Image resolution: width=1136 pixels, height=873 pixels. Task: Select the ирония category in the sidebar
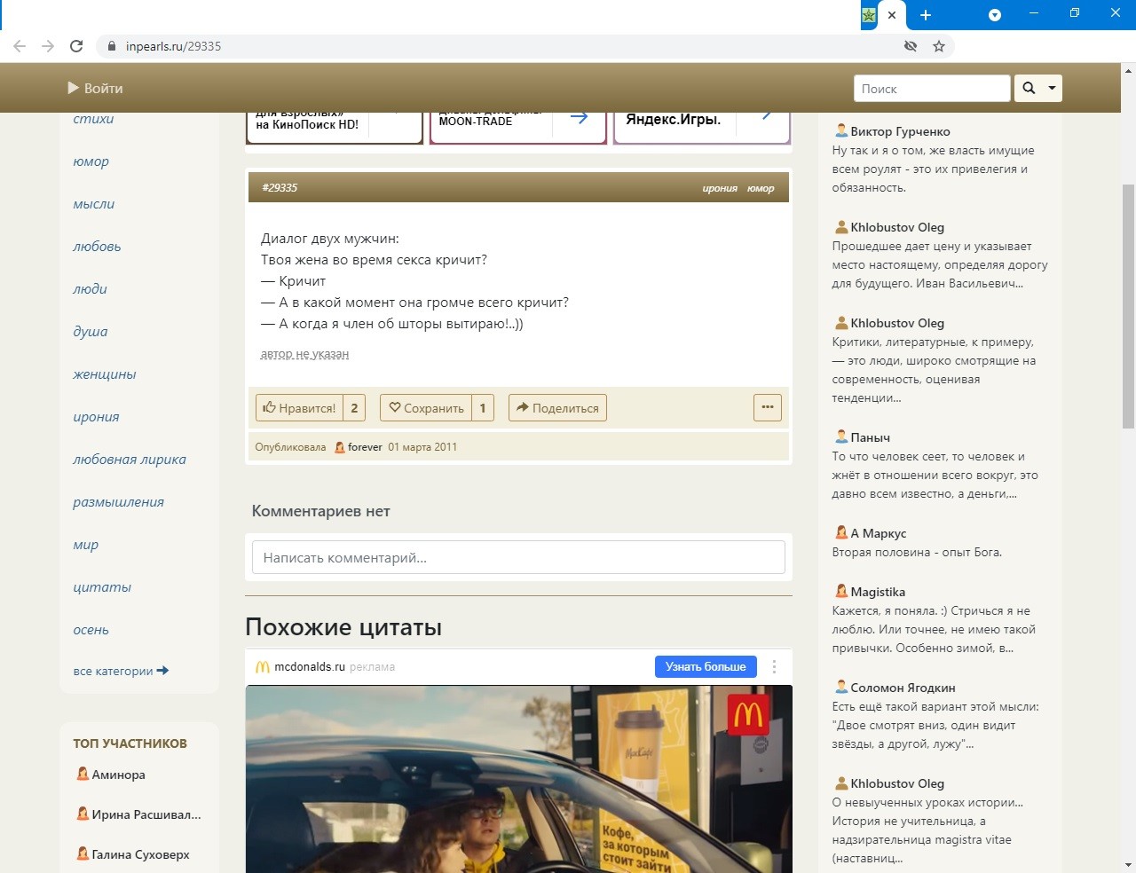(96, 417)
